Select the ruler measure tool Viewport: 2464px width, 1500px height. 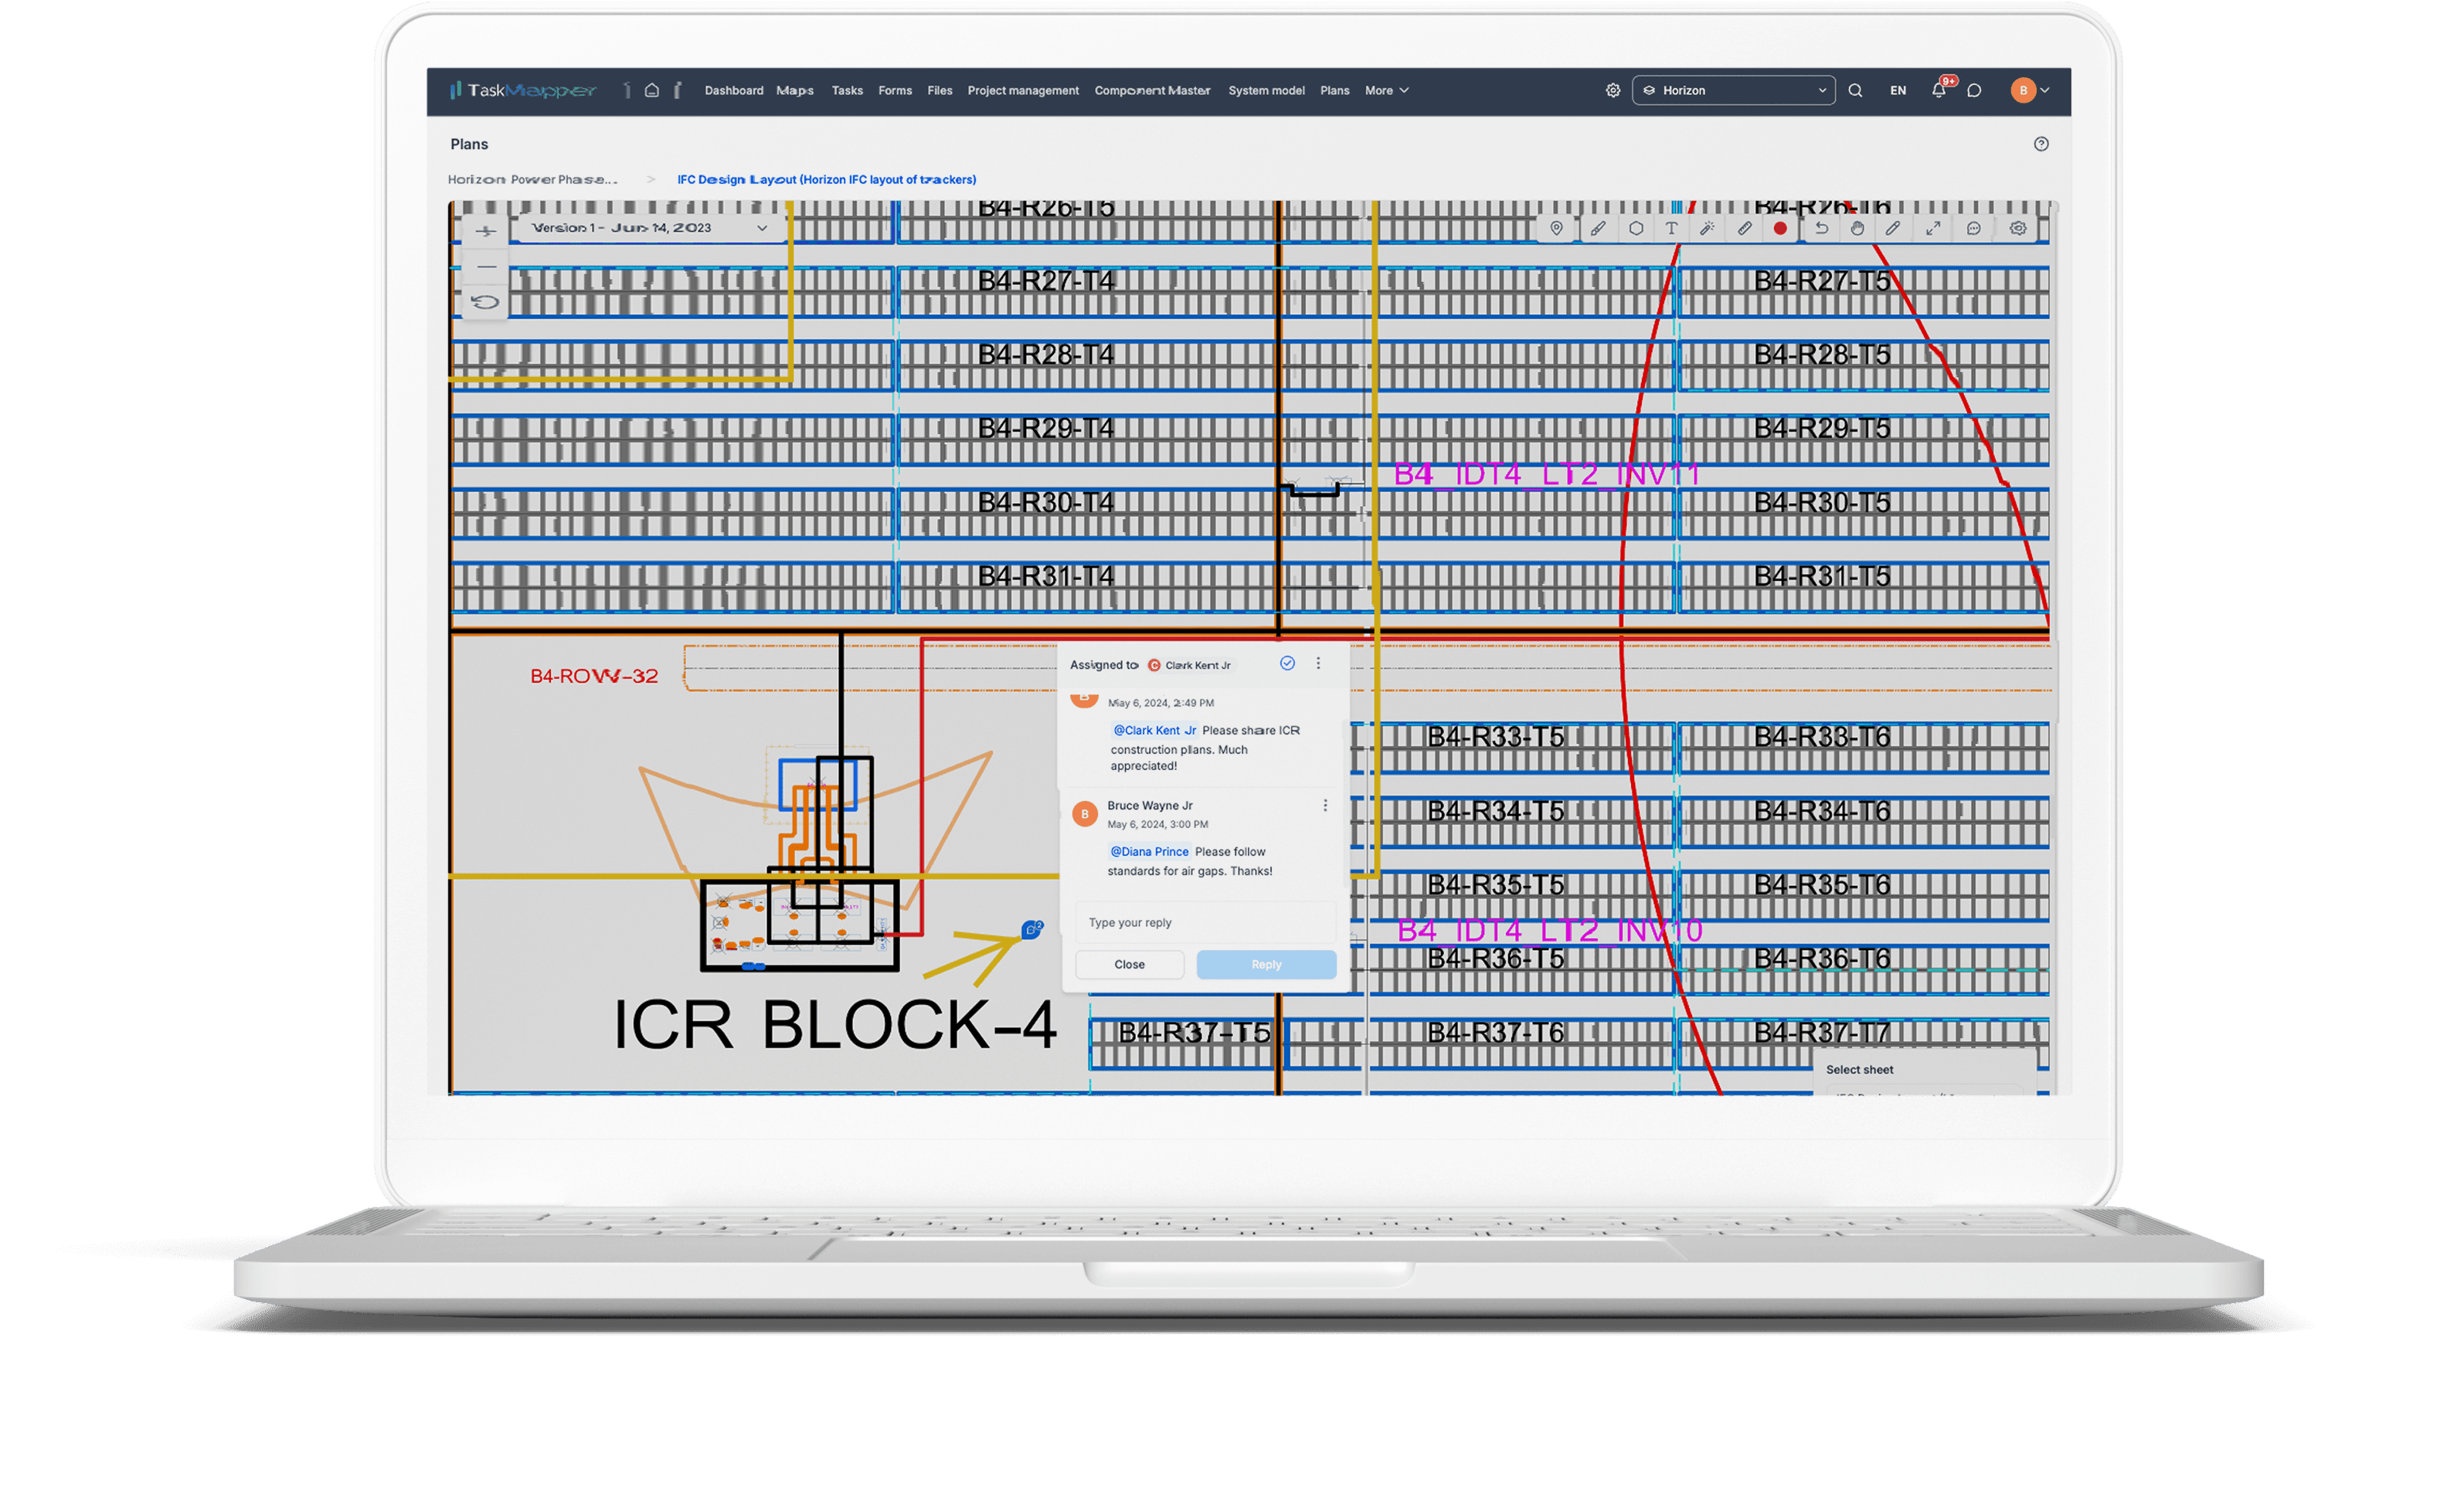1744,229
